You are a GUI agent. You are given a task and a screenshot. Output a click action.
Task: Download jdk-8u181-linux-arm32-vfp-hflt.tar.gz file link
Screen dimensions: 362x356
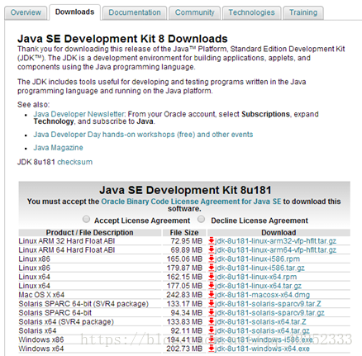tap(275, 241)
